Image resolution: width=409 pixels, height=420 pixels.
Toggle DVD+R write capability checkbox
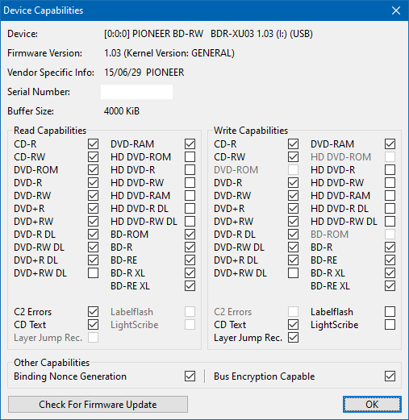293,209
